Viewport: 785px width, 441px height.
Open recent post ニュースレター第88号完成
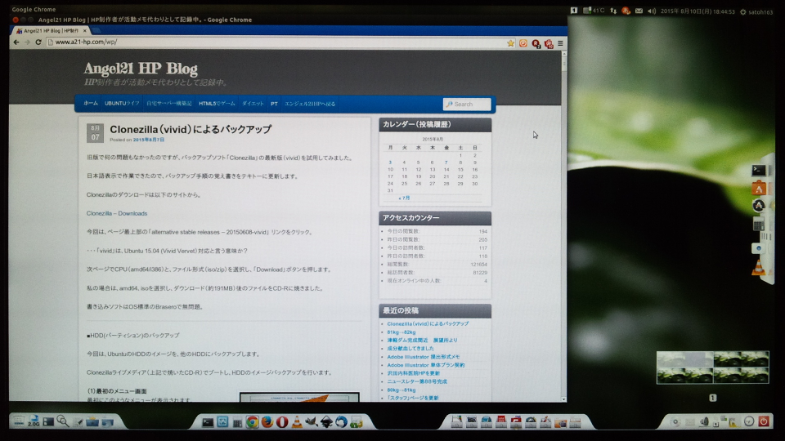point(416,381)
